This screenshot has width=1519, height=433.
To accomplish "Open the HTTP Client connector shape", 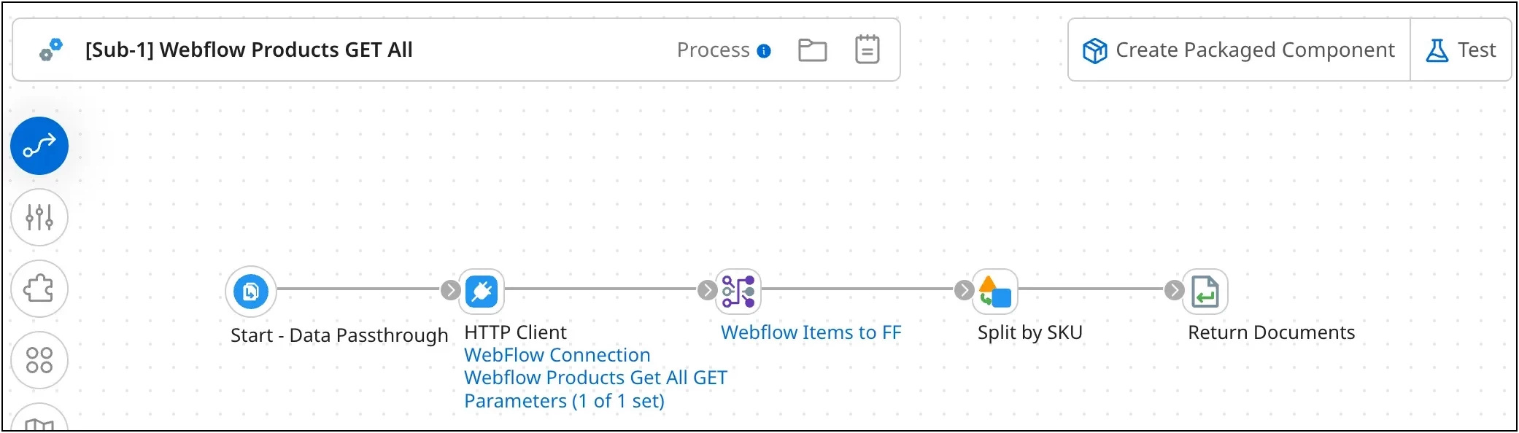I will point(482,291).
